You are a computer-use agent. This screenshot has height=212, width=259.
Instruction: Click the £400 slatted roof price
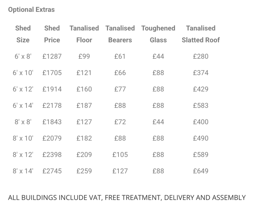(x=201, y=122)
